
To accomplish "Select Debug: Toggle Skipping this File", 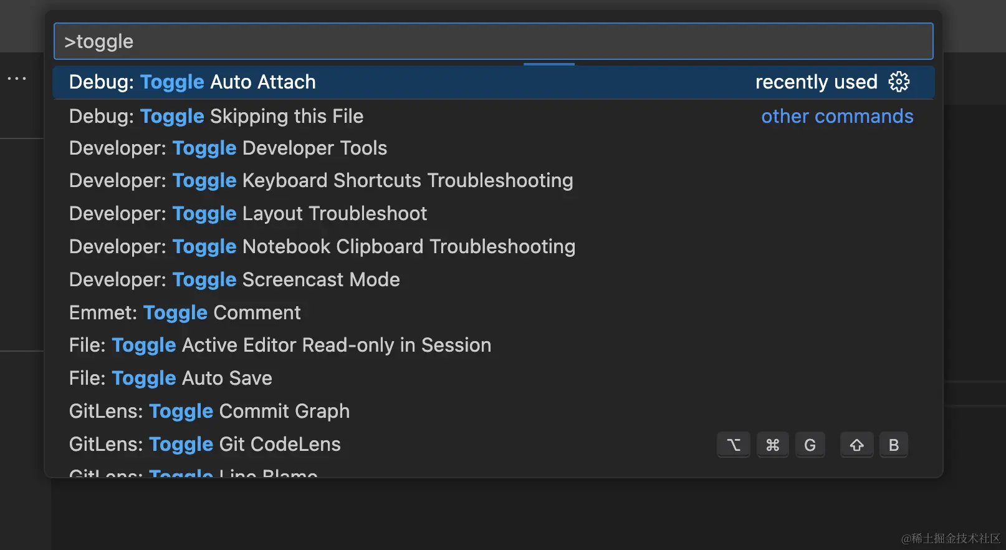I will coord(216,117).
